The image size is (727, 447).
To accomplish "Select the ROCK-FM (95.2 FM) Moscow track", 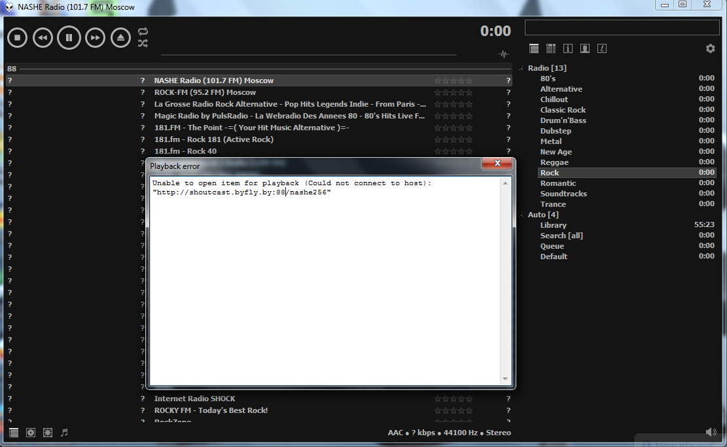I will (258, 92).
